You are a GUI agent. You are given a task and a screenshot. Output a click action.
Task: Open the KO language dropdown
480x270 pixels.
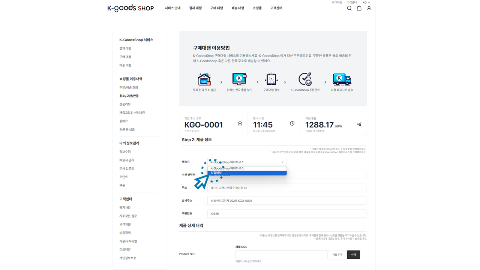(366, 3)
